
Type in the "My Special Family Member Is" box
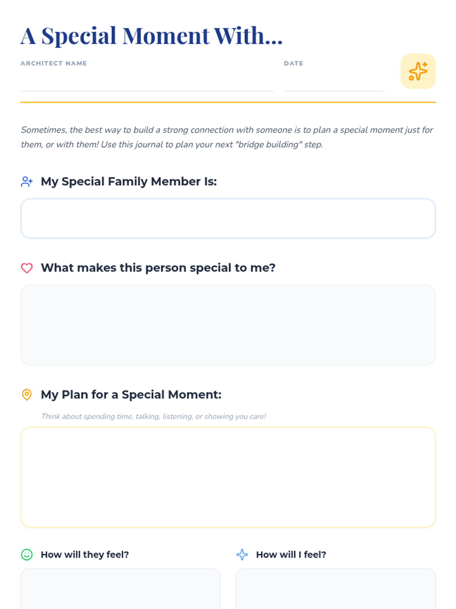[228, 218]
